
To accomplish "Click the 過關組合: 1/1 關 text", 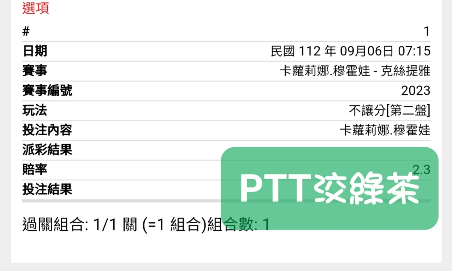I will [79, 224].
